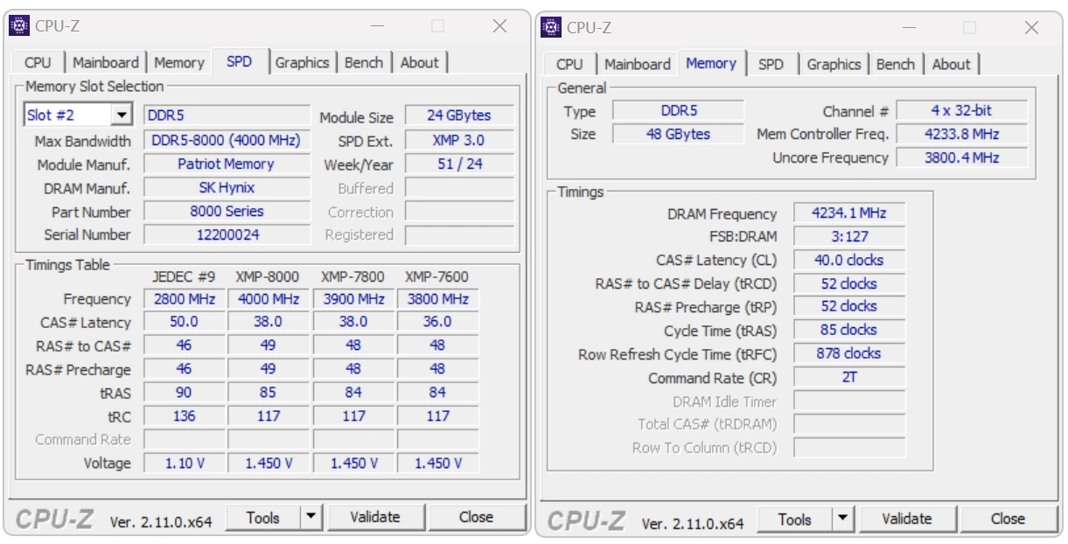1068x544 pixels.
Task: Open About tab in left window
Action: (420, 62)
